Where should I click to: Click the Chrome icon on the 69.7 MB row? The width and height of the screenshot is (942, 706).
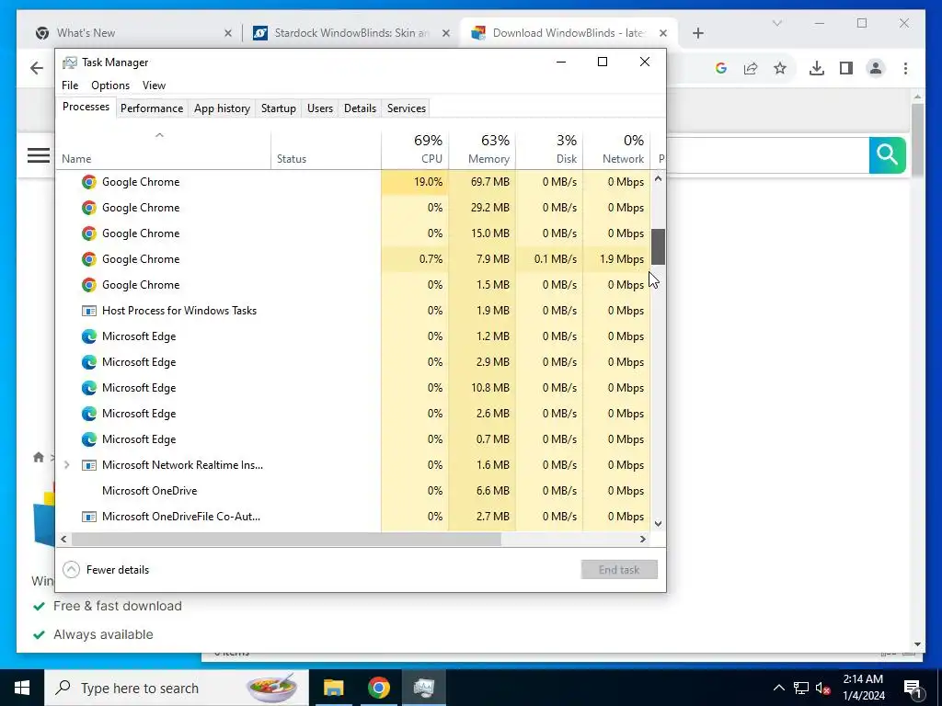pos(89,182)
